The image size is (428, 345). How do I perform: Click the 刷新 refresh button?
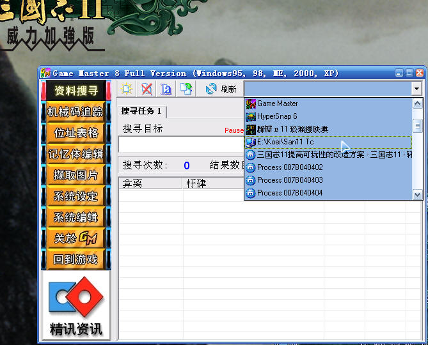(221, 89)
